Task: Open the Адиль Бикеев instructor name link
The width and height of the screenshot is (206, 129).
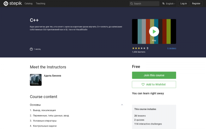Action: coord(53,76)
